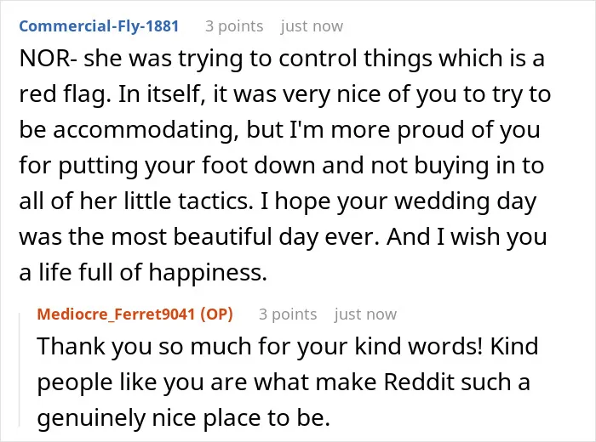Open Mediocre_Ferret9041's user profile
Image resolution: width=596 pixels, height=442 pixels.
(116, 314)
